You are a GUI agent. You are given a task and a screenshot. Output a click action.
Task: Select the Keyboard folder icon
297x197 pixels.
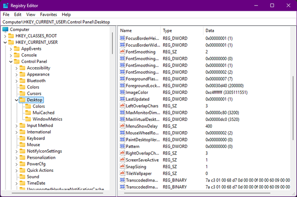22,138
